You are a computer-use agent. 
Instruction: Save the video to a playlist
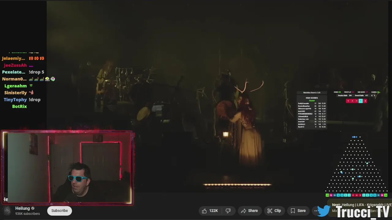click(x=298, y=211)
